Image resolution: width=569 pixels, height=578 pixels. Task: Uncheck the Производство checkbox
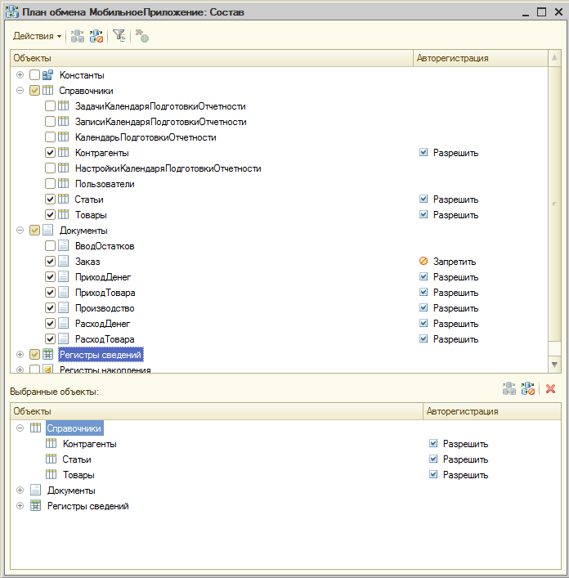[50, 307]
